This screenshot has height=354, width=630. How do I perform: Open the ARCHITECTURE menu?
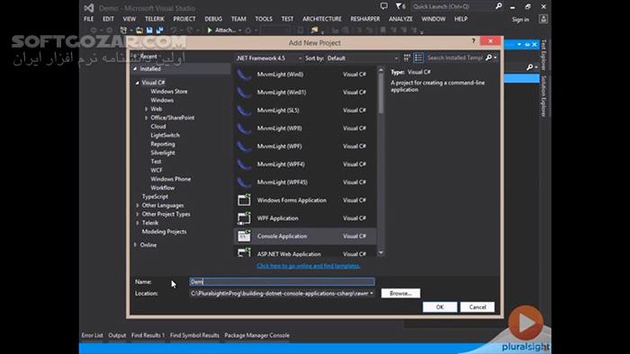click(322, 19)
